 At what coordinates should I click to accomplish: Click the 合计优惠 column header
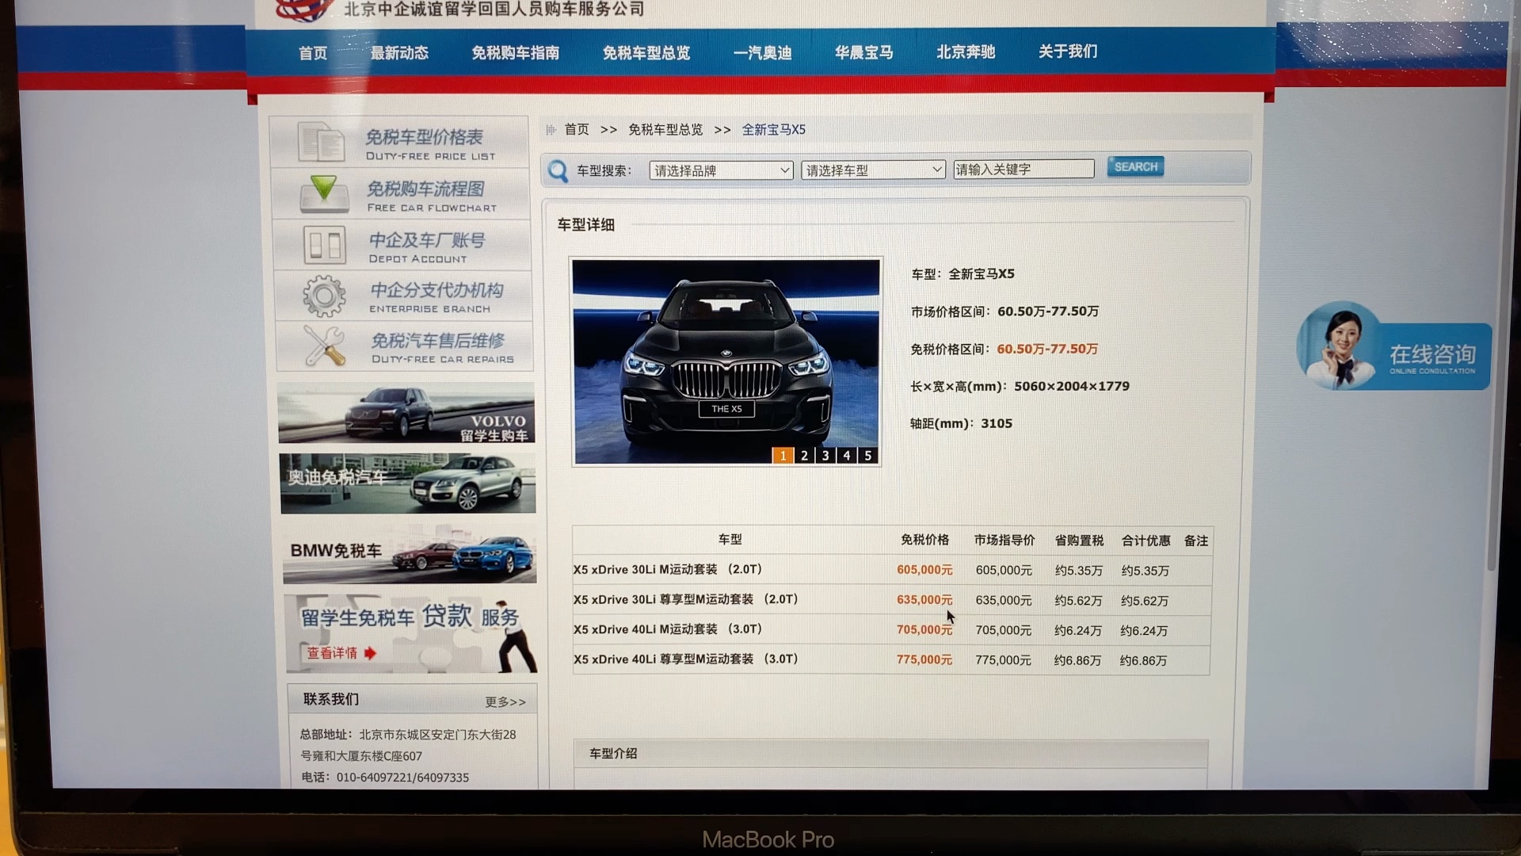click(1146, 541)
